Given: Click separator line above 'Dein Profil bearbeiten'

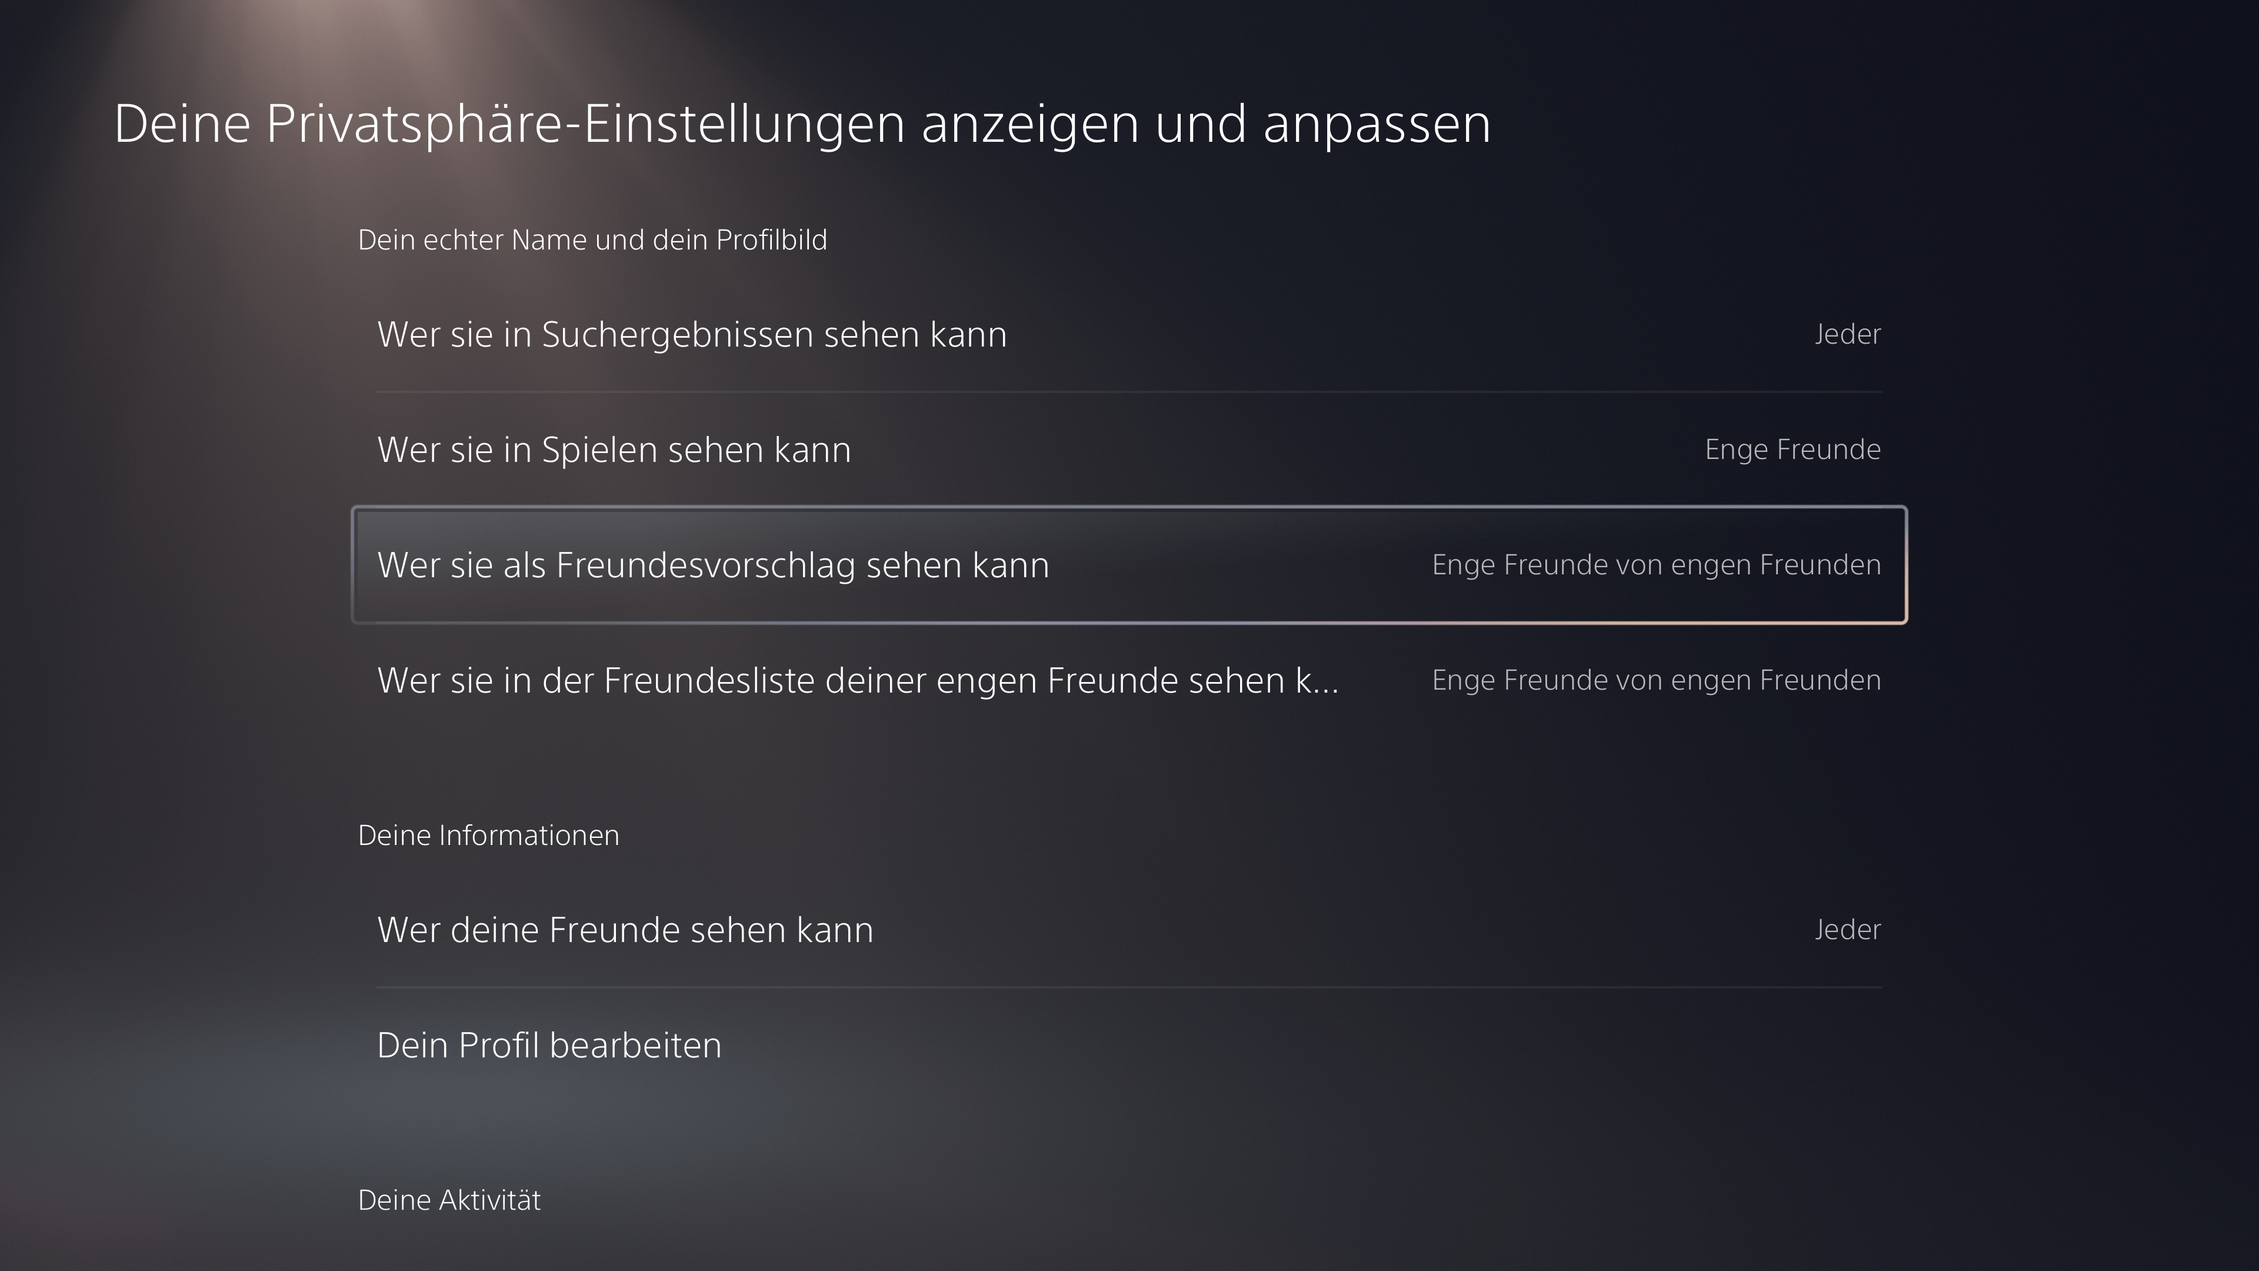Looking at the screenshot, I should [x=1129, y=988].
